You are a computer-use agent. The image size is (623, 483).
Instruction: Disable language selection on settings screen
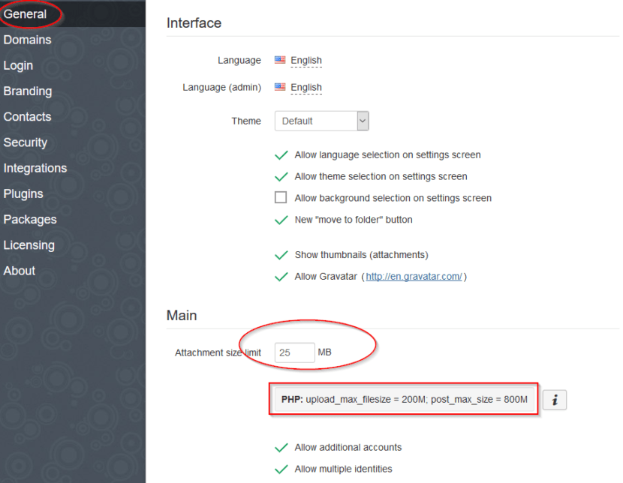(281, 155)
